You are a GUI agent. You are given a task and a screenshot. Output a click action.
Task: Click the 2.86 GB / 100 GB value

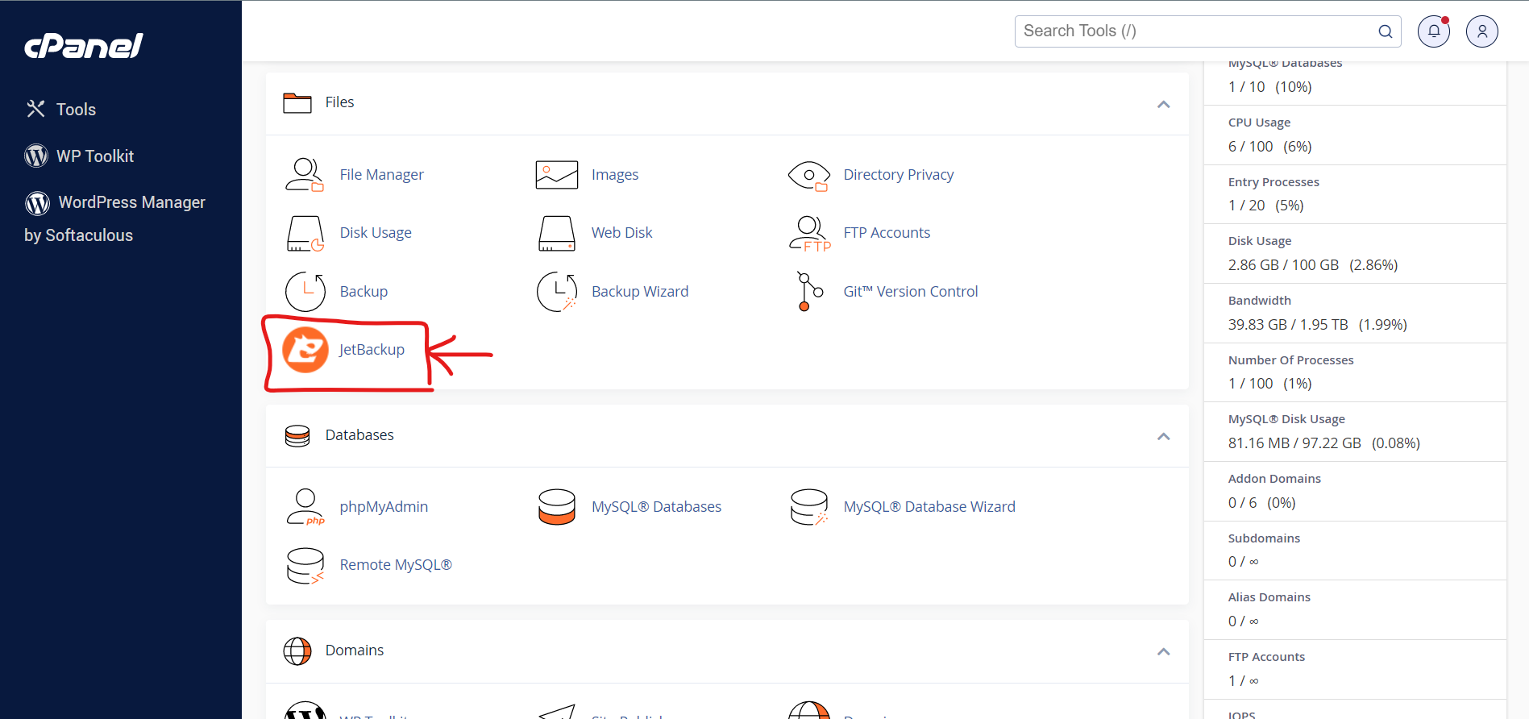tap(1283, 265)
